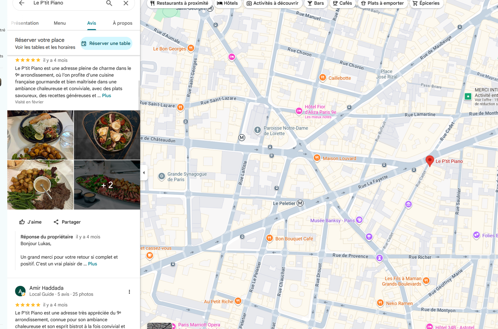Click Réponse du propriétaire heading
Image resolution: width=498 pixels, height=329 pixels.
click(x=47, y=237)
